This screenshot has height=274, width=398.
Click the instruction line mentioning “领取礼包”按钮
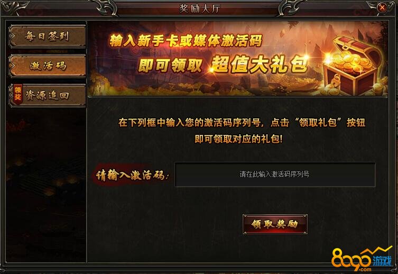click(x=242, y=123)
